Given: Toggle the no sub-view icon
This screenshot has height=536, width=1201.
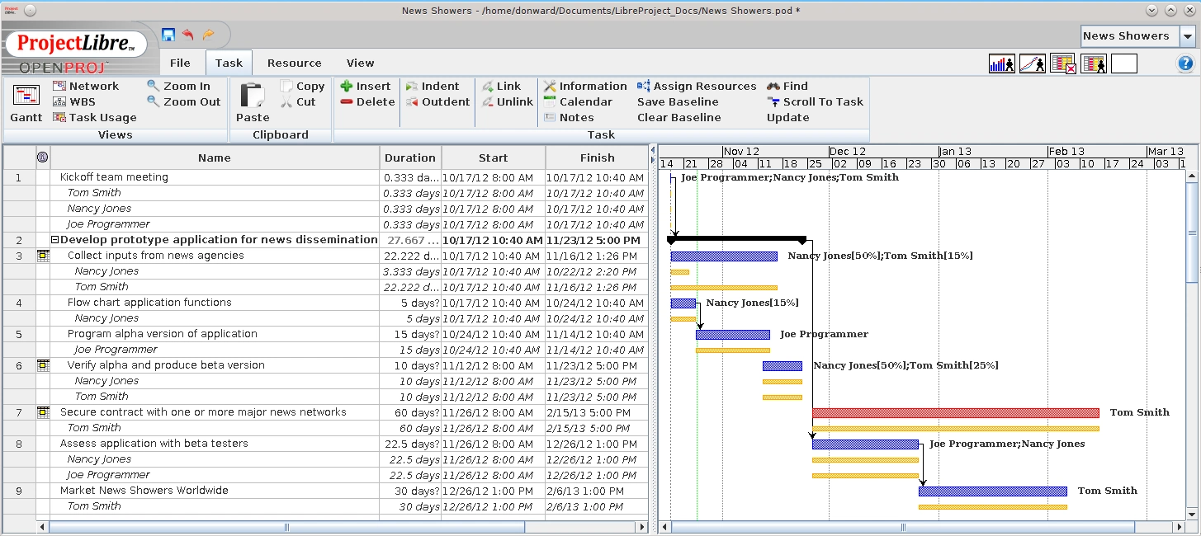Looking at the screenshot, I should (1063, 63).
